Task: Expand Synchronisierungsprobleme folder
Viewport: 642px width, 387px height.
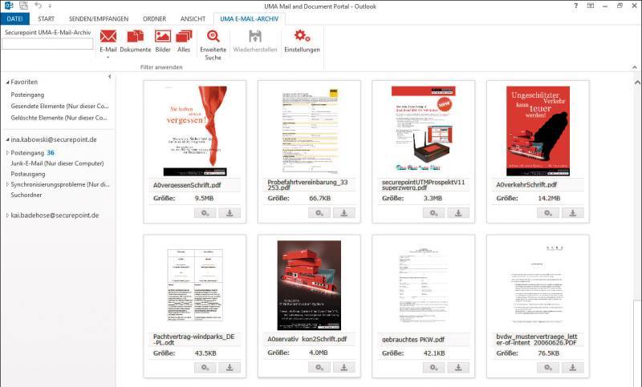Action: tap(7, 185)
